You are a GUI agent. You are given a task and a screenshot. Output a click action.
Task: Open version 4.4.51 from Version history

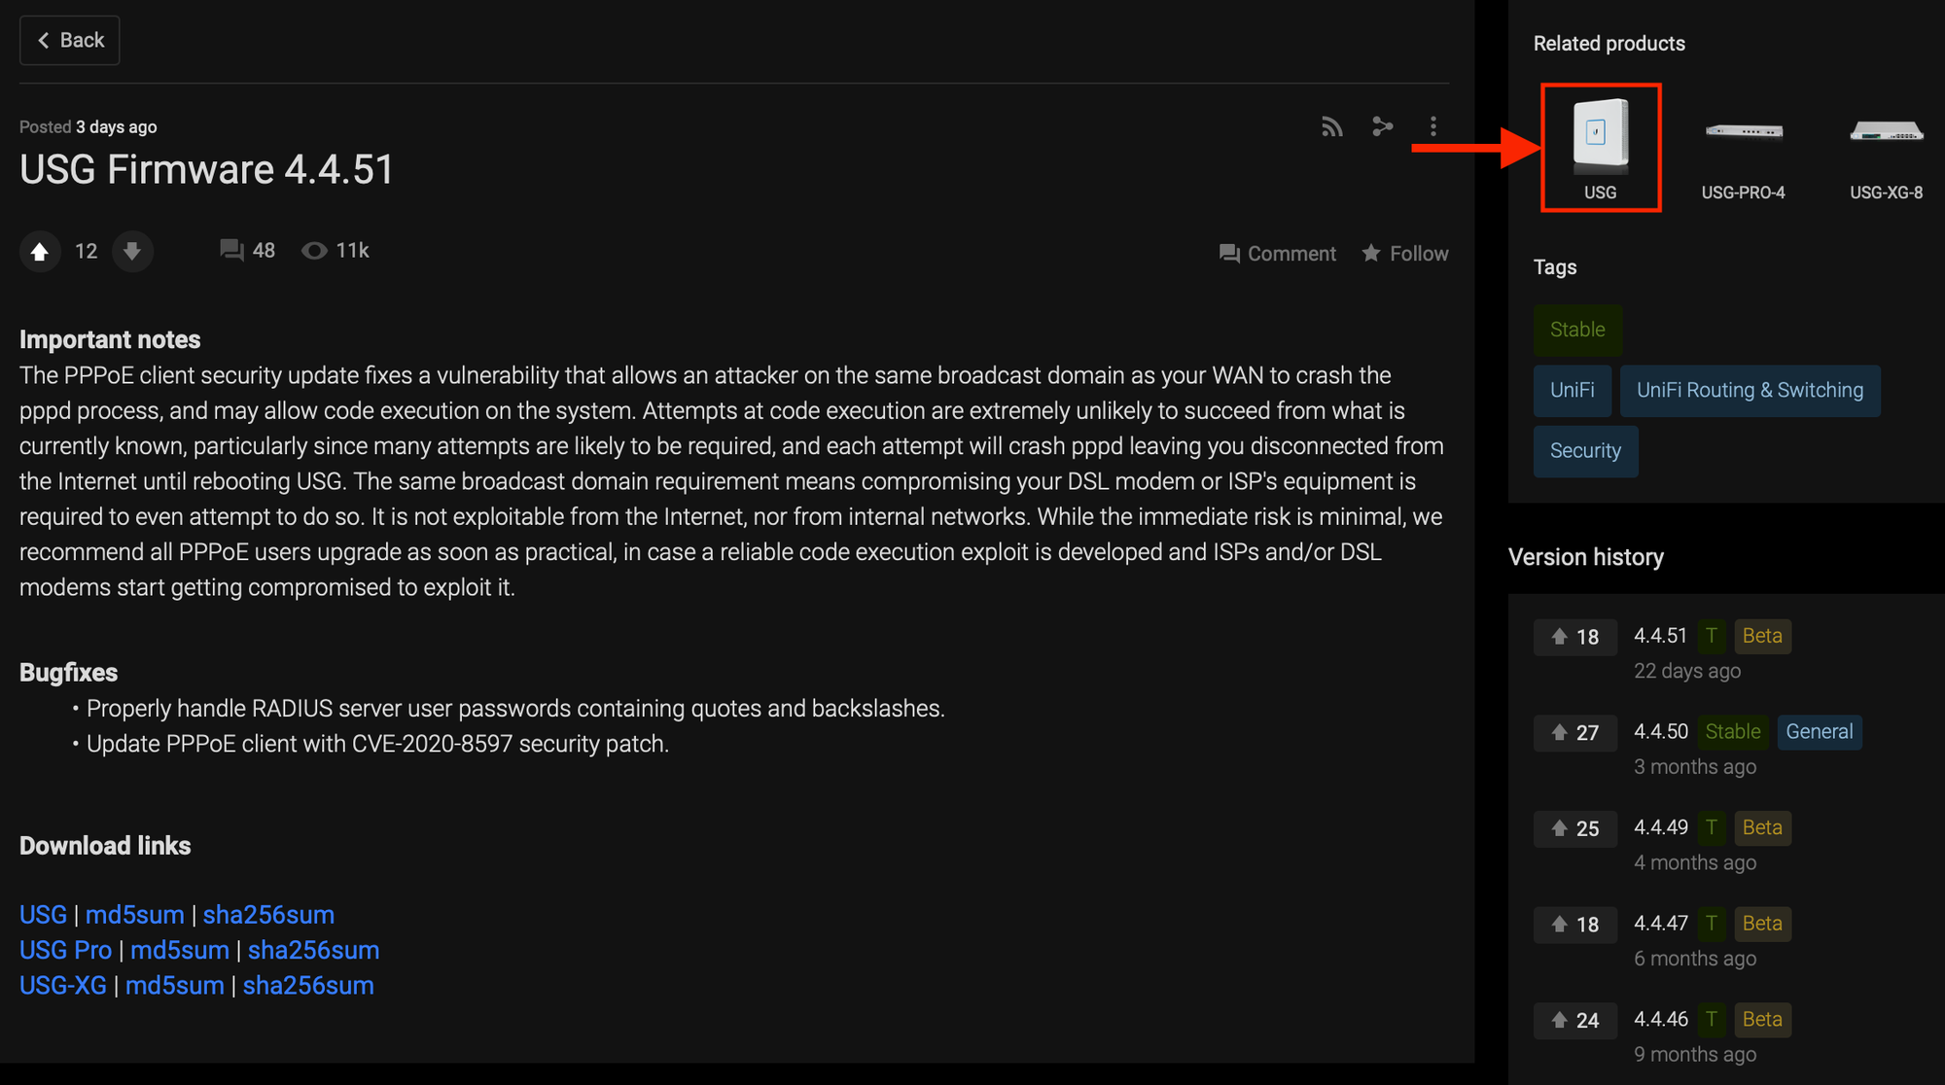click(x=1661, y=636)
